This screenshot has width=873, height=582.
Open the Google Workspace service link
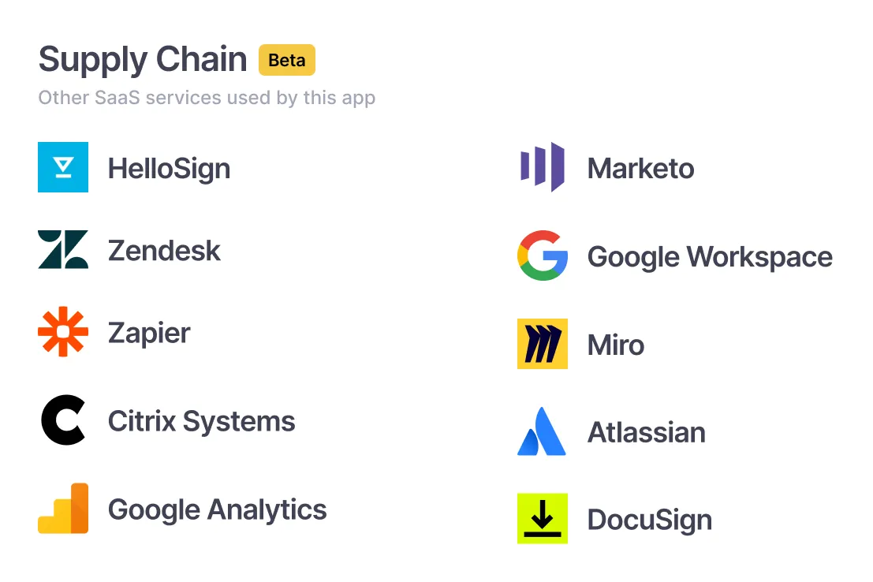click(x=709, y=256)
